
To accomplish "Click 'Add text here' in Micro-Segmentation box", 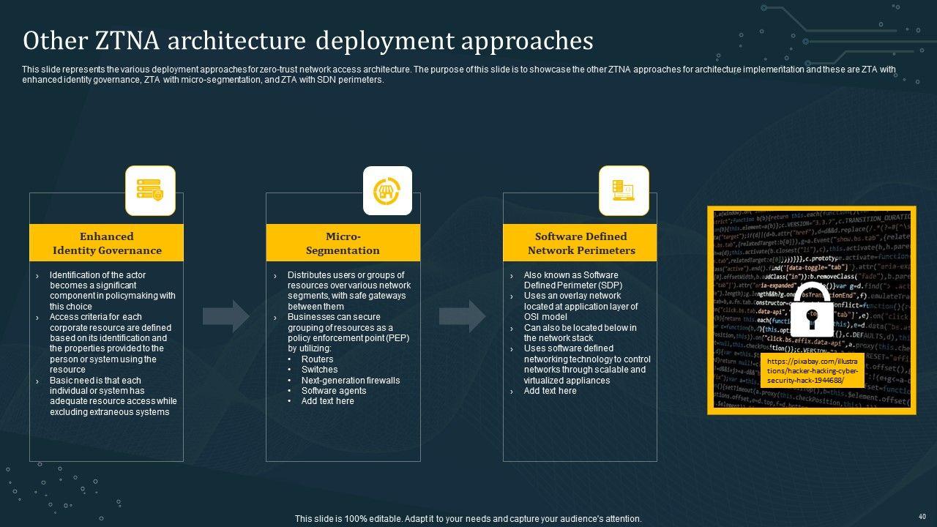I will click(x=327, y=401).
